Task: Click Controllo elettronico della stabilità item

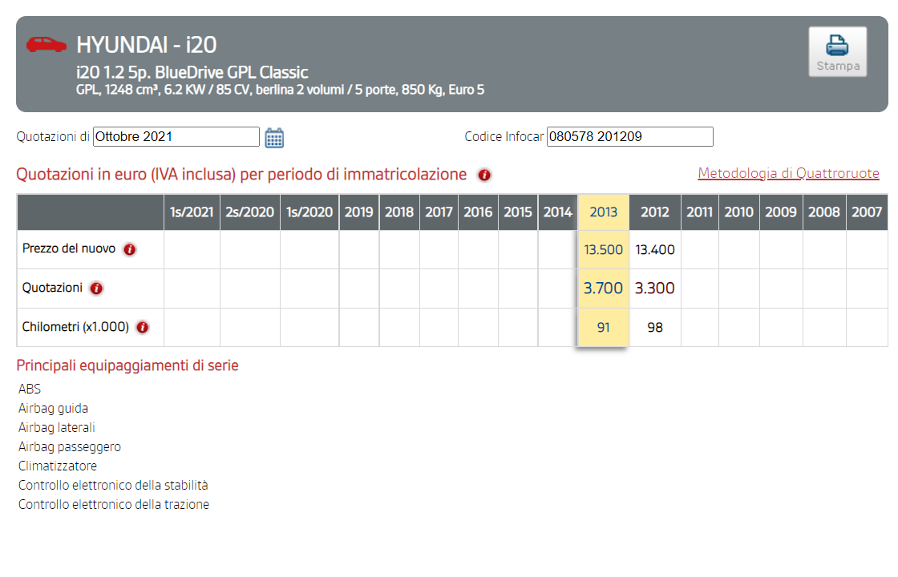Action: (113, 485)
